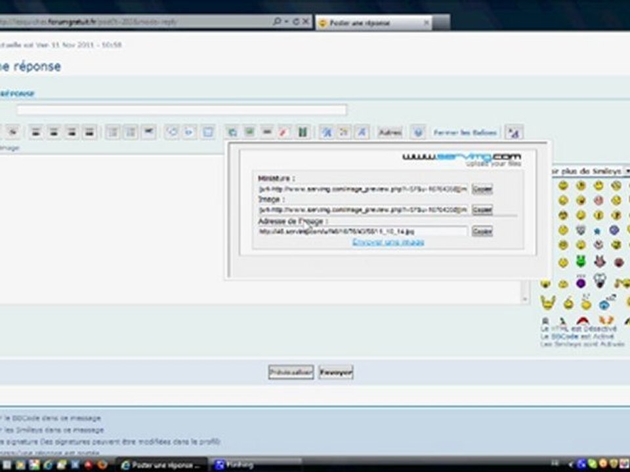Copy the Miniature code with Copier

coord(482,189)
